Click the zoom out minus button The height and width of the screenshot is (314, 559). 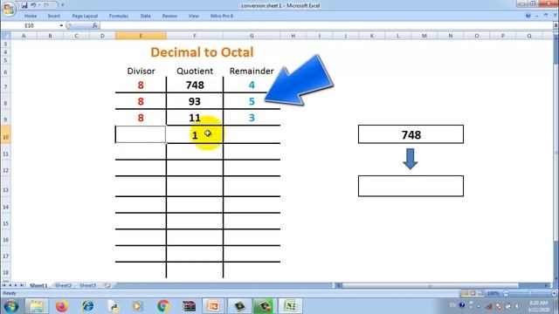[506, 293]
